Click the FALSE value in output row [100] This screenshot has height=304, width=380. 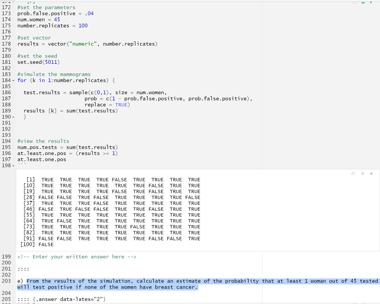click(x=46, y=244)
